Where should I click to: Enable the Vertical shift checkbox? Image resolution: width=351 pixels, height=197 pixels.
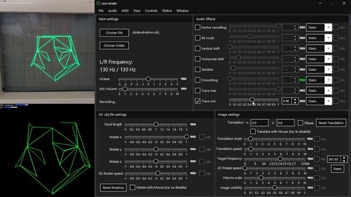(197, 48)
